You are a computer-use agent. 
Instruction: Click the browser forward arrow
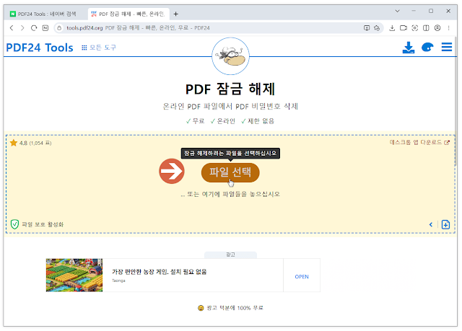tap(22, 28)
